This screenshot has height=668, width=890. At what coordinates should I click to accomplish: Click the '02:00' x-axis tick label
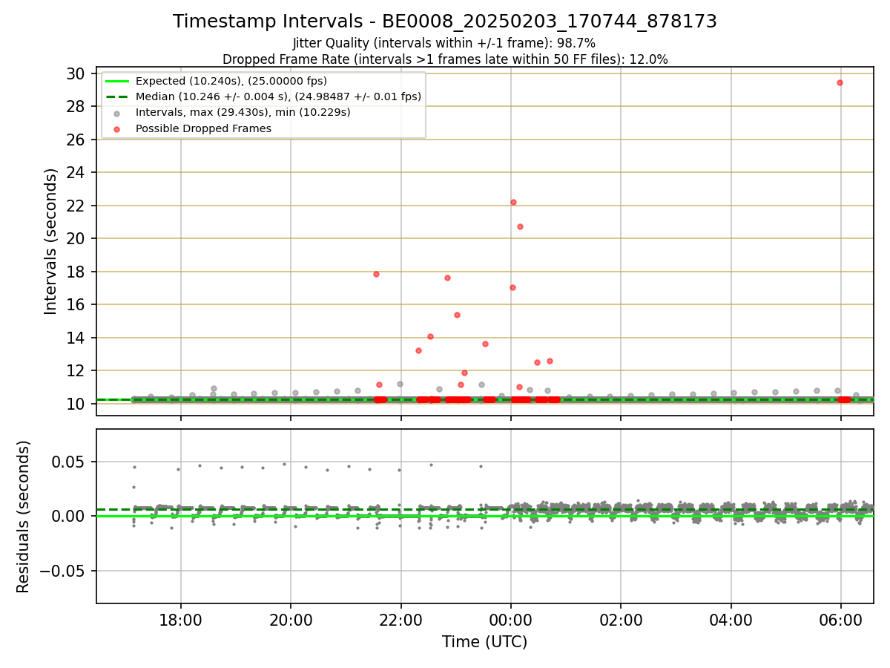point(621,620)
